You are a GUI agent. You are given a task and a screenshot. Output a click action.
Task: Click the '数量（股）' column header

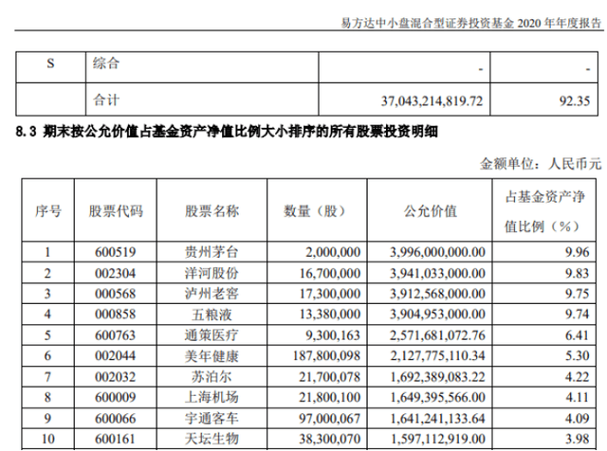pos(317,211)
